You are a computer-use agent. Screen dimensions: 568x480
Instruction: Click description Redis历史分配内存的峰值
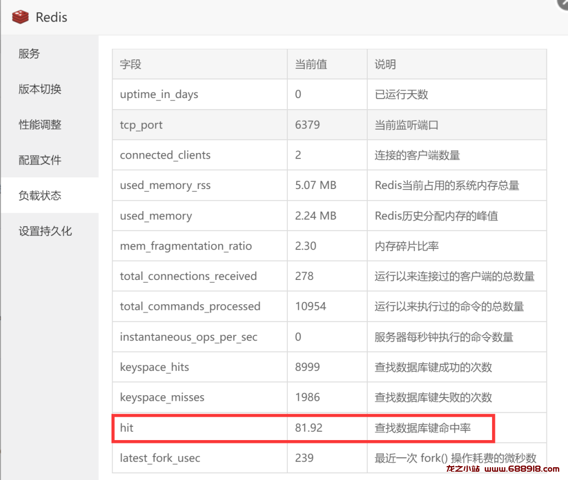pos(437,216)
